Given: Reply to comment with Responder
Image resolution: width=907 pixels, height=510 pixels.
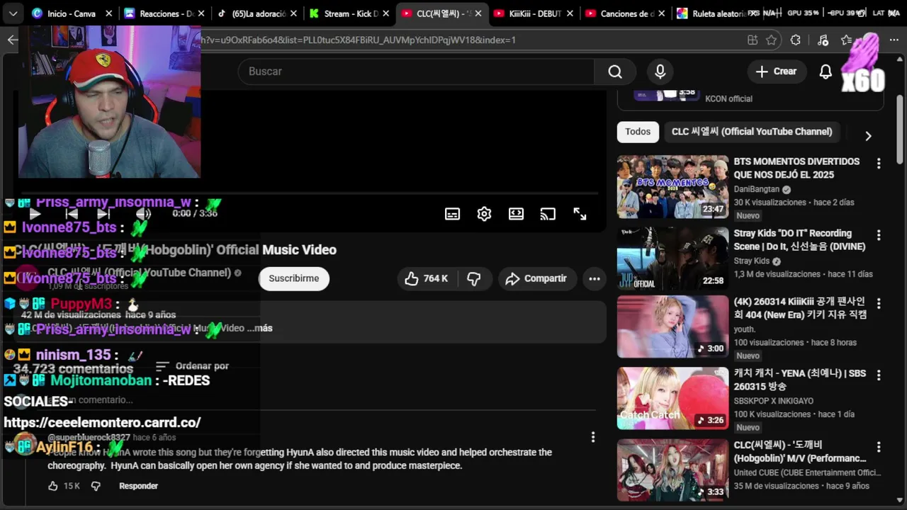Looking at the screenshot, I should 138,486.
